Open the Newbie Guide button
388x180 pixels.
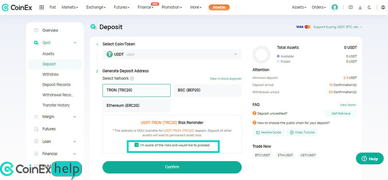[x=269, y=133]
